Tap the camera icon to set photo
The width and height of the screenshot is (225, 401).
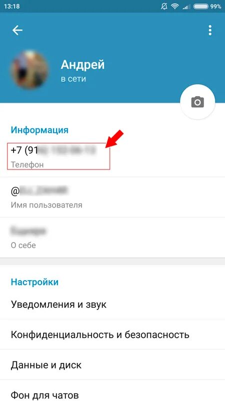(197, 102)
